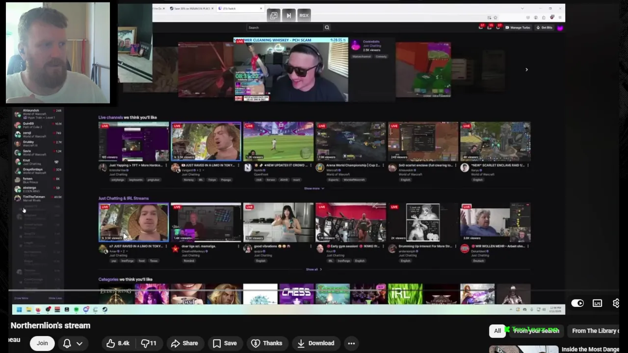Join the YouTube channel membership
The image size is (628, 353).
click(42, 343)
